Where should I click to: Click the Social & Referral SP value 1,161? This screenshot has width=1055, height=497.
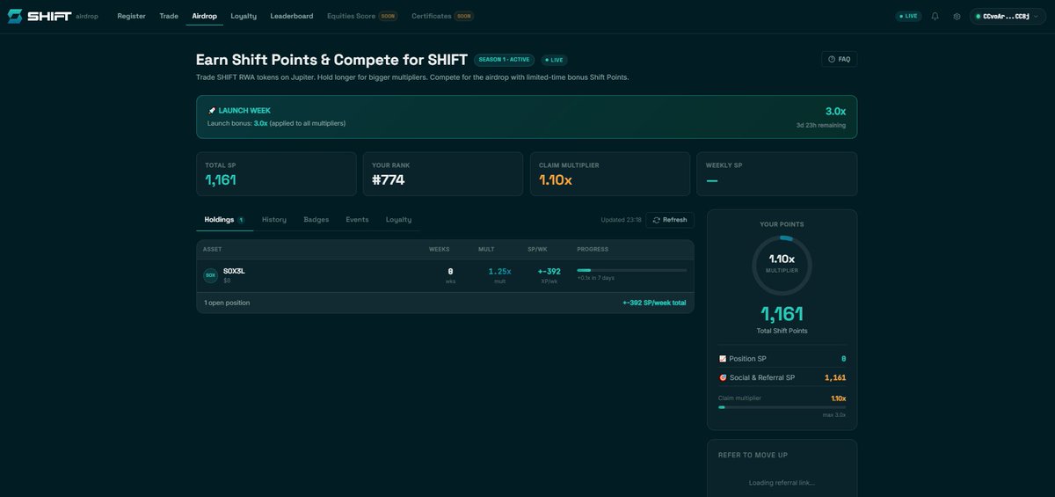point(835,377)
